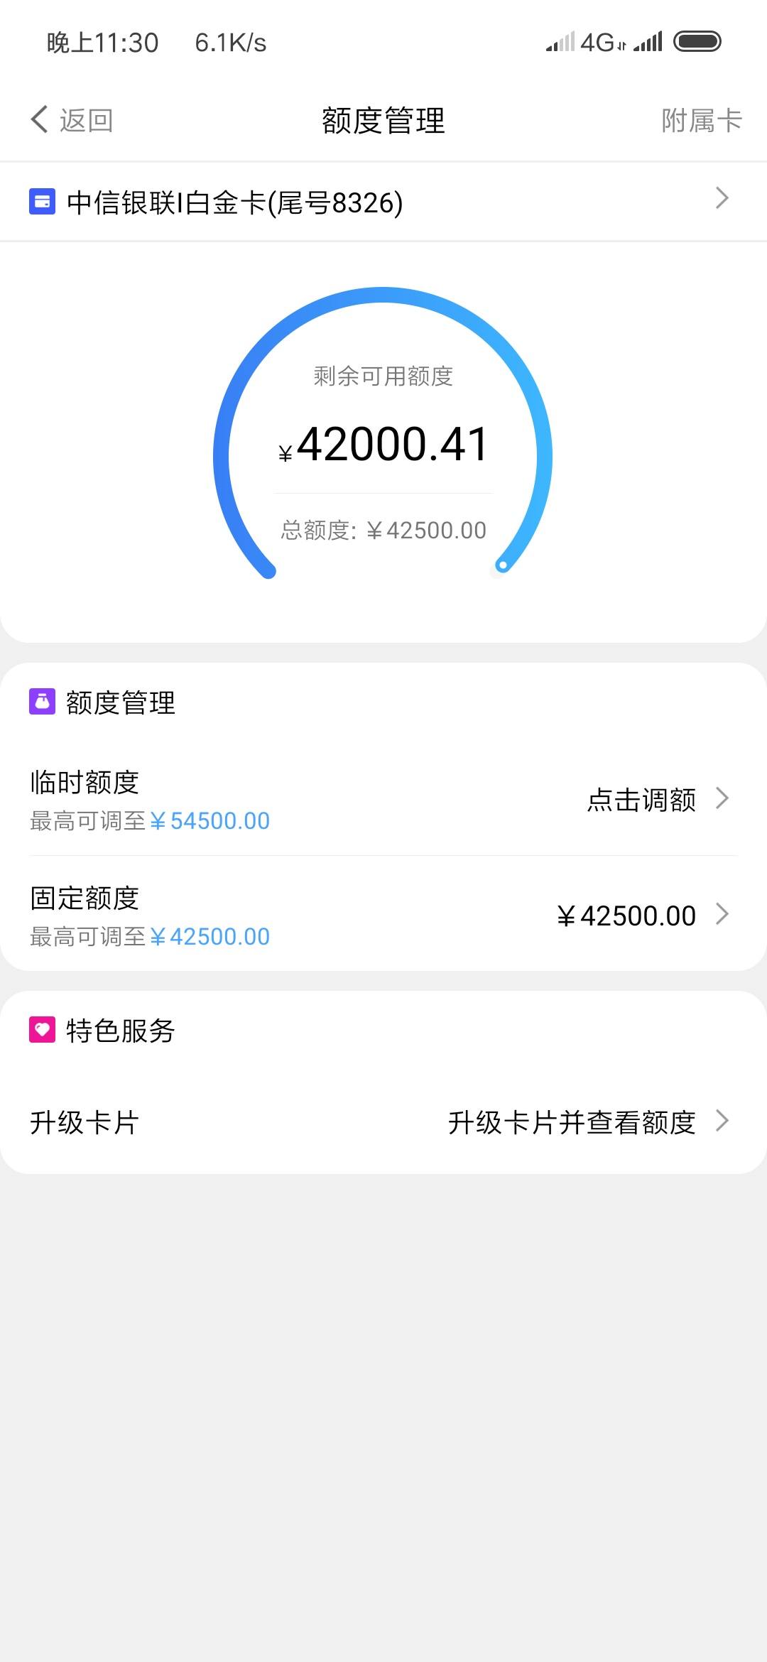Image resolution: width=767 pixels, height=1662 pixels.
Task: Tap the back arrow icon
Action: tap(40, 119)
